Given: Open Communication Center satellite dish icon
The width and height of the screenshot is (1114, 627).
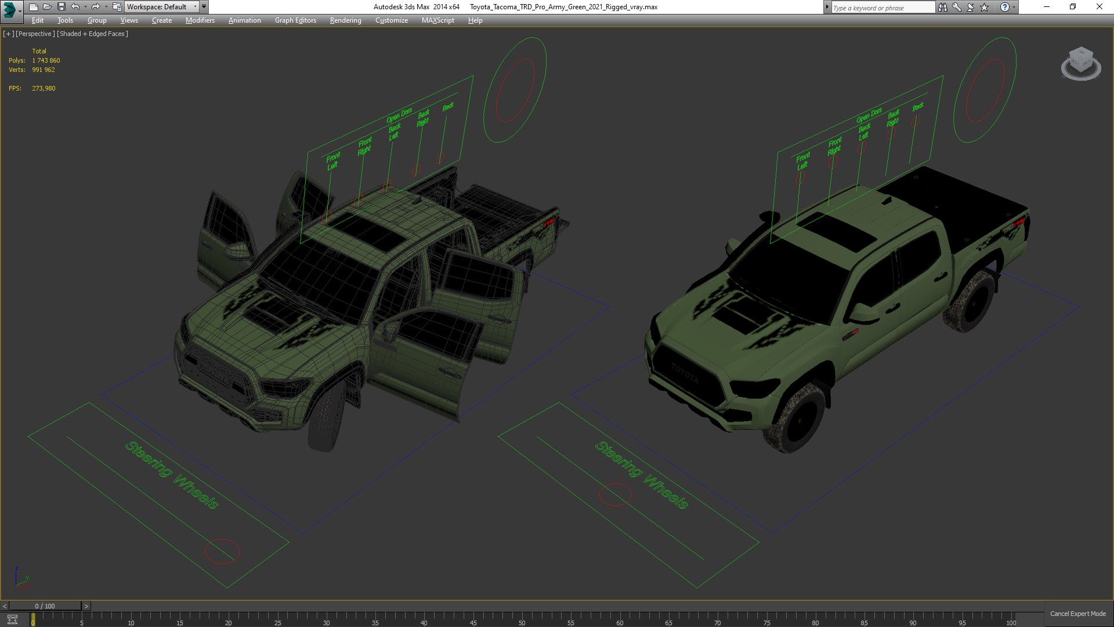Looking at the screenshot, I should pyautogui.click(x=970, y=7).
